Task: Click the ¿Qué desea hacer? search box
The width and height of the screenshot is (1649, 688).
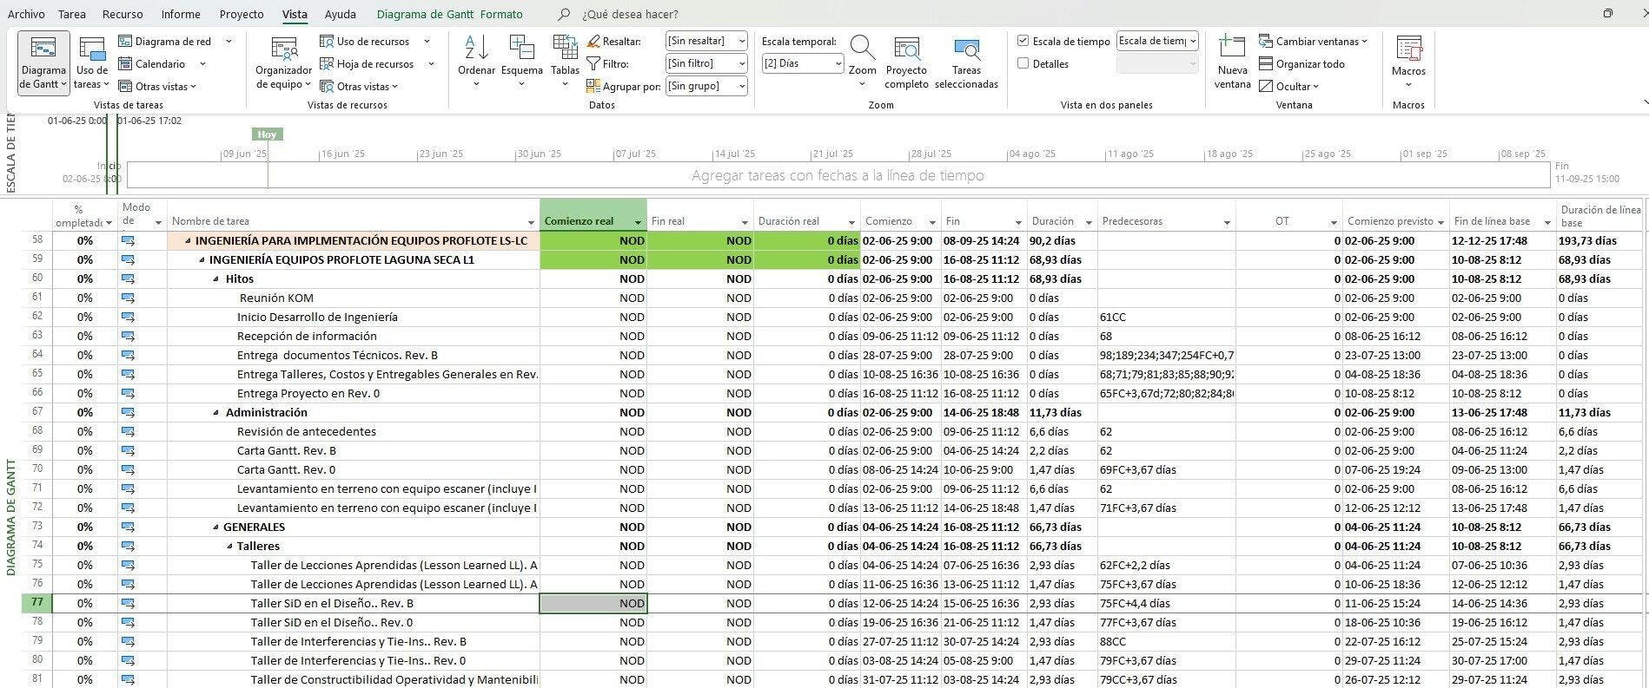Action: (x=630, y=14)
